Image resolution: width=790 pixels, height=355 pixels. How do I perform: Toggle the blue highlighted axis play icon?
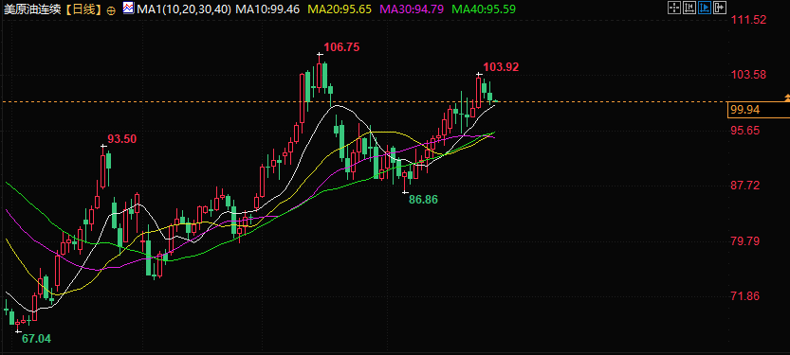tap(705, 8)
